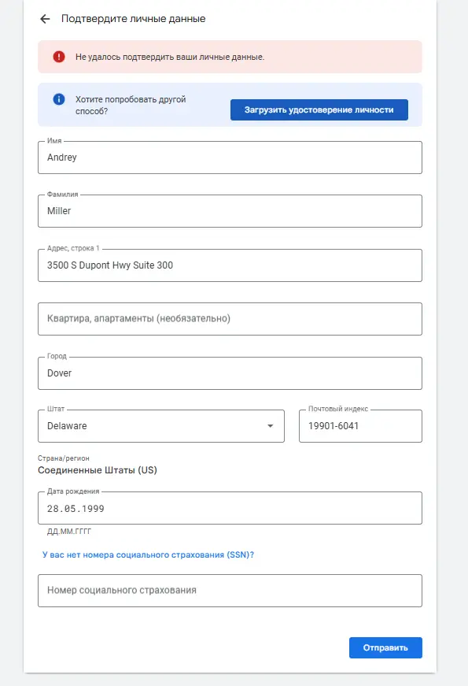The image size is (468, 686).
Task: Click the red error exclamation icon
Action: (59, 57)
